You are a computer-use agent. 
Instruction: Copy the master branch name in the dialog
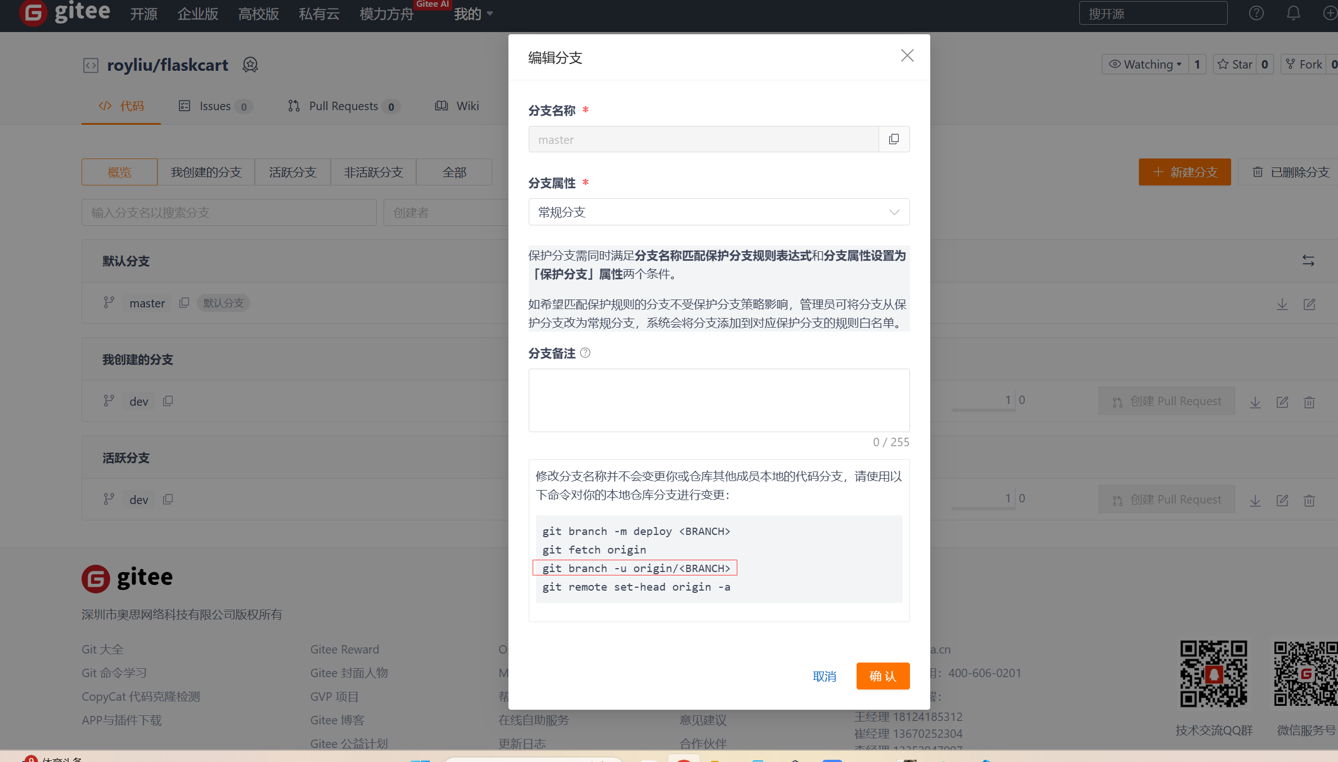[x=894, y=139]
